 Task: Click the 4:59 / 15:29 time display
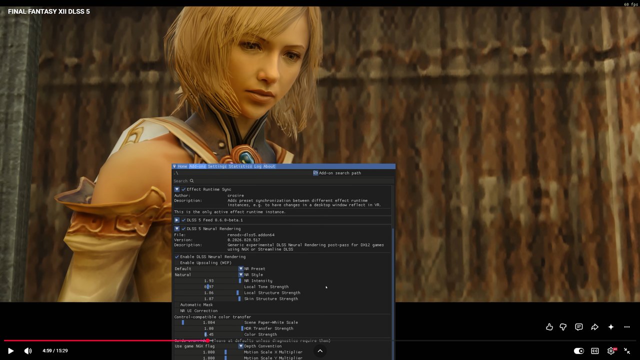pos(55,351)
